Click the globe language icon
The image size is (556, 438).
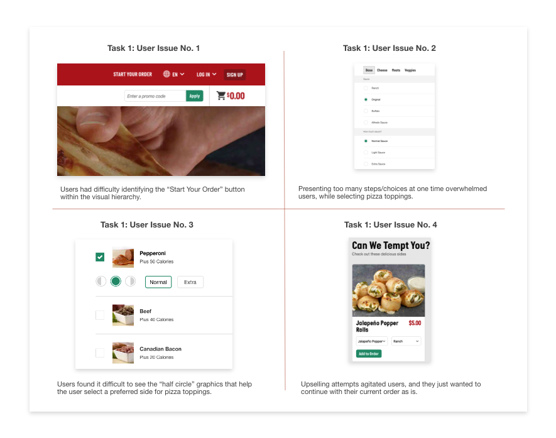[166, 74]
